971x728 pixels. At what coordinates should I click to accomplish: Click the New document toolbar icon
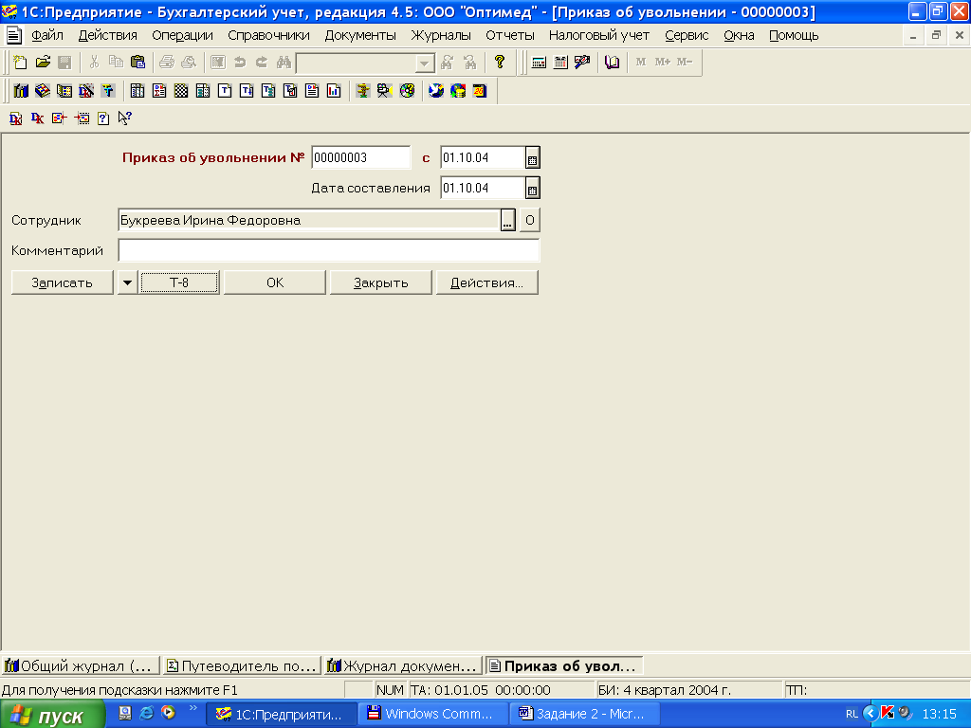point(20,62)
